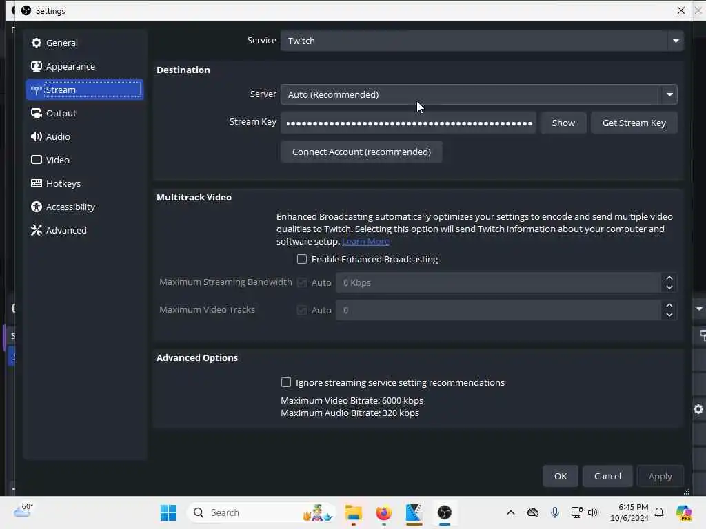This screenshot has height=529, width=706.
Task: Open the Learn More link
Action: (365, 242)
